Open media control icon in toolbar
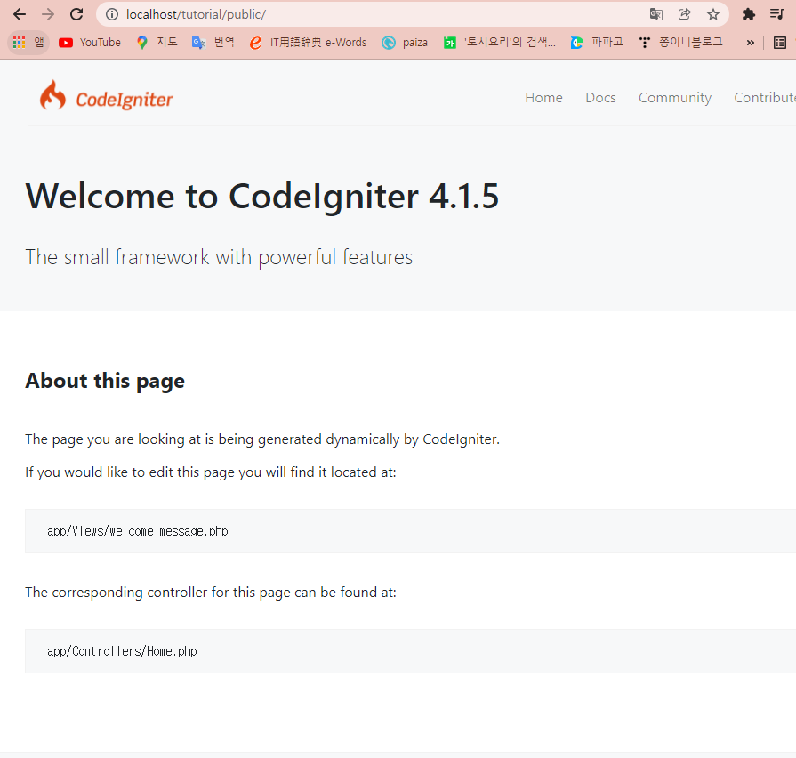 tap(777, 15)
